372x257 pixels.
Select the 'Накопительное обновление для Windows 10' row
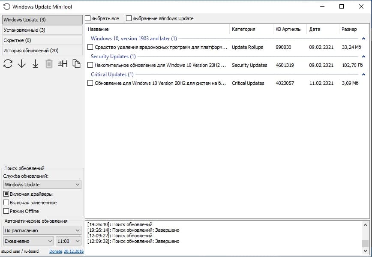coord(227,65)
